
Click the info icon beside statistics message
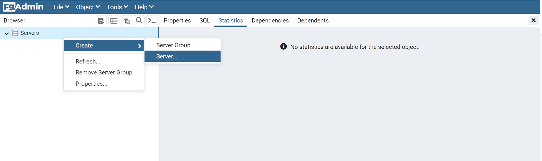tap(283, 47)
